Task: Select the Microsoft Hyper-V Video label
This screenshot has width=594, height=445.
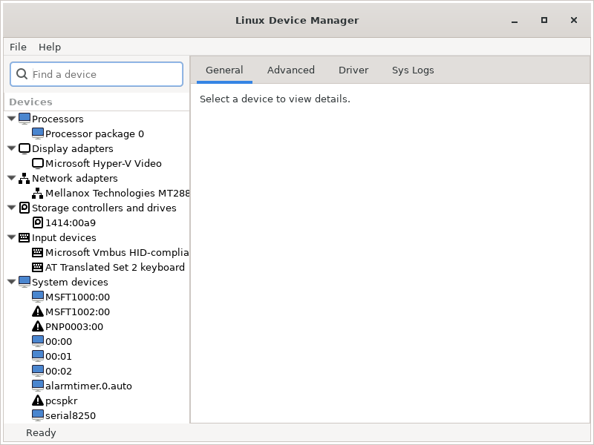Action: (103, 163)
